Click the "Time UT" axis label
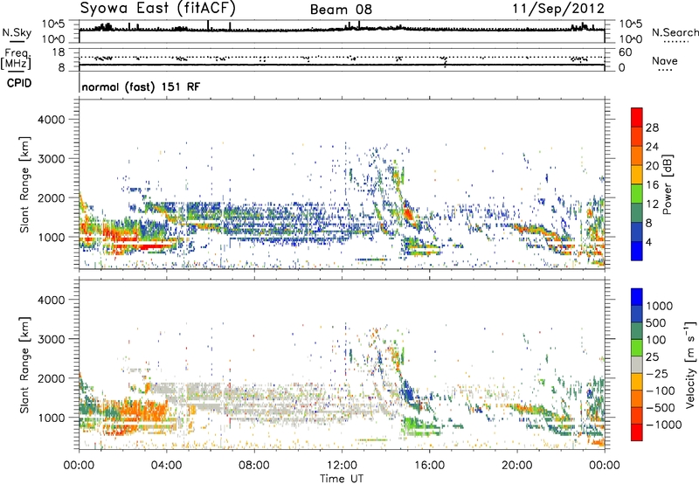Viewport: 699px width, 484px height. coord(342,479)
